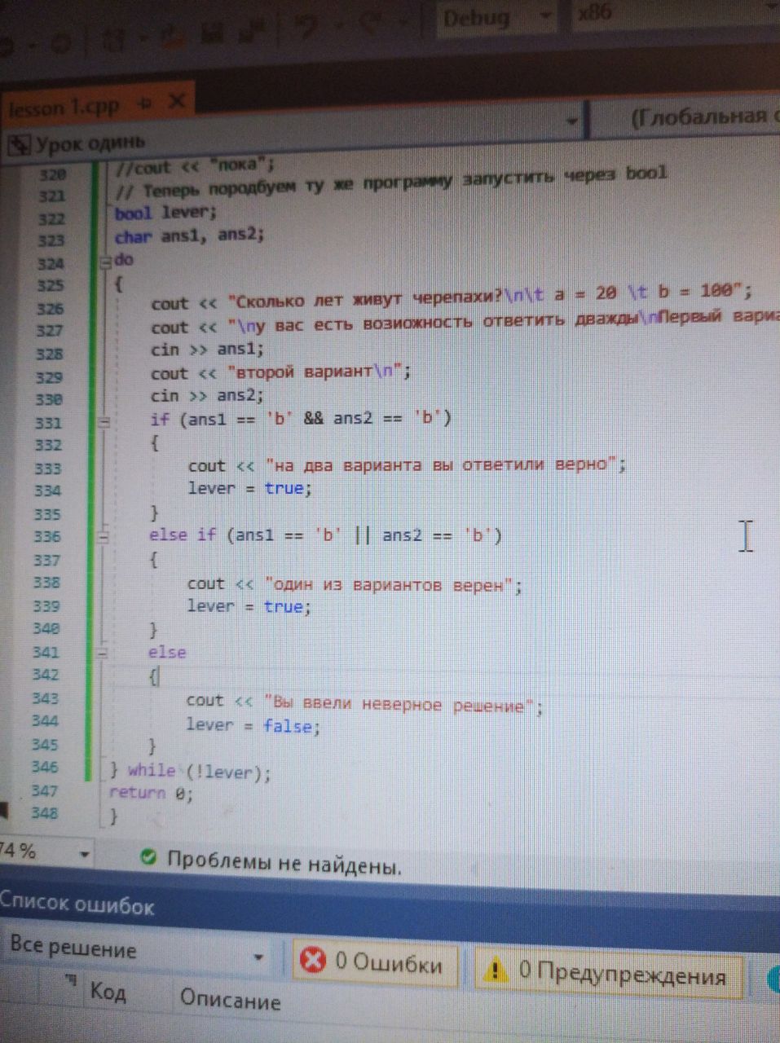Click the Урок один project icon
Image resolution: width=780 pixels, height=1043 pixels.
click(x=17, y=145)
